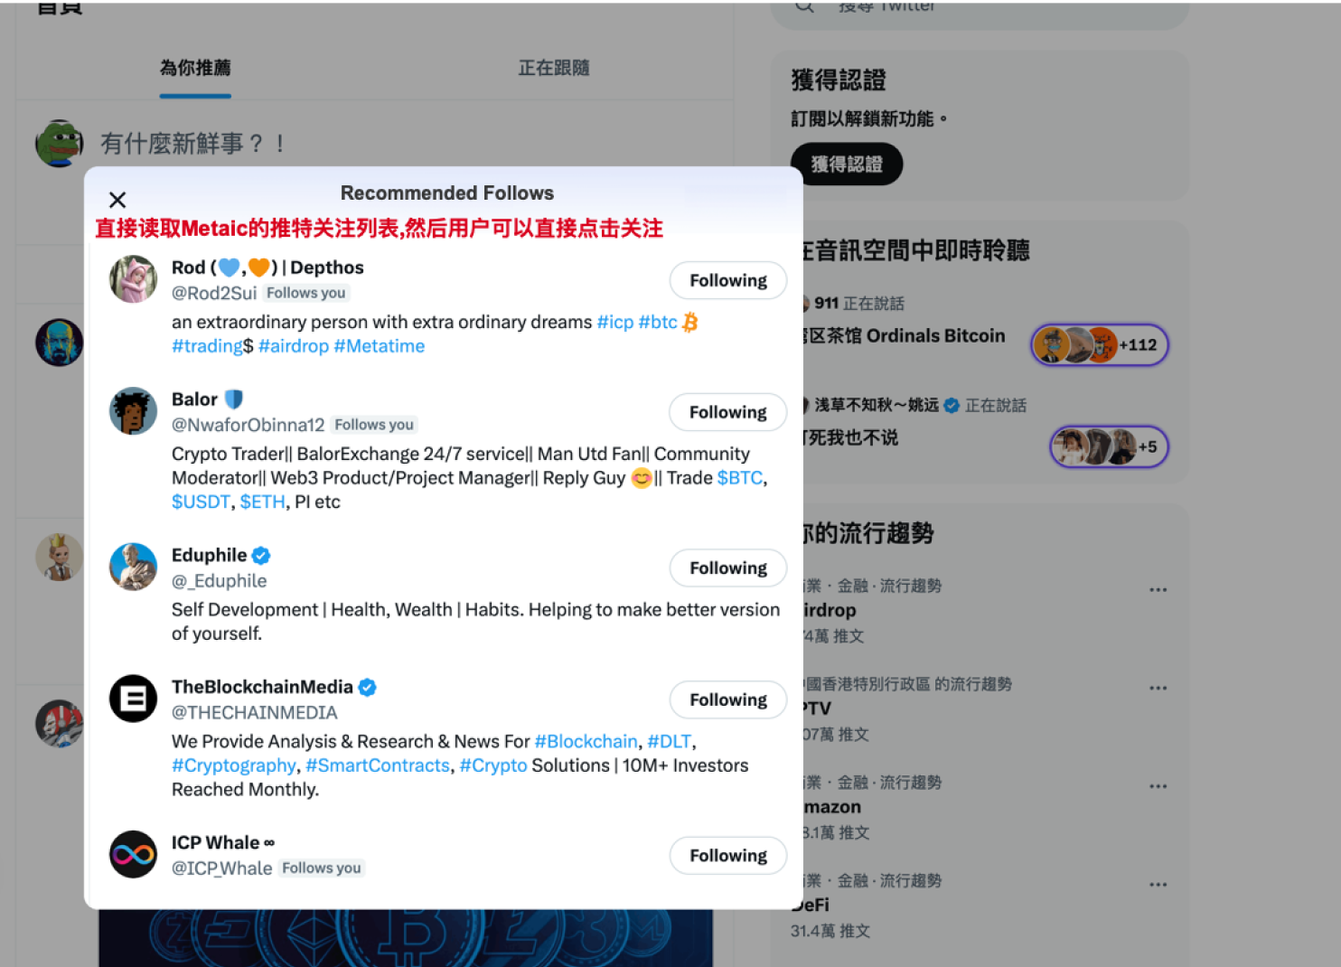Click the 獲得認證 button
Viewport: 1341px width, 967px height.
click(847, 164)
